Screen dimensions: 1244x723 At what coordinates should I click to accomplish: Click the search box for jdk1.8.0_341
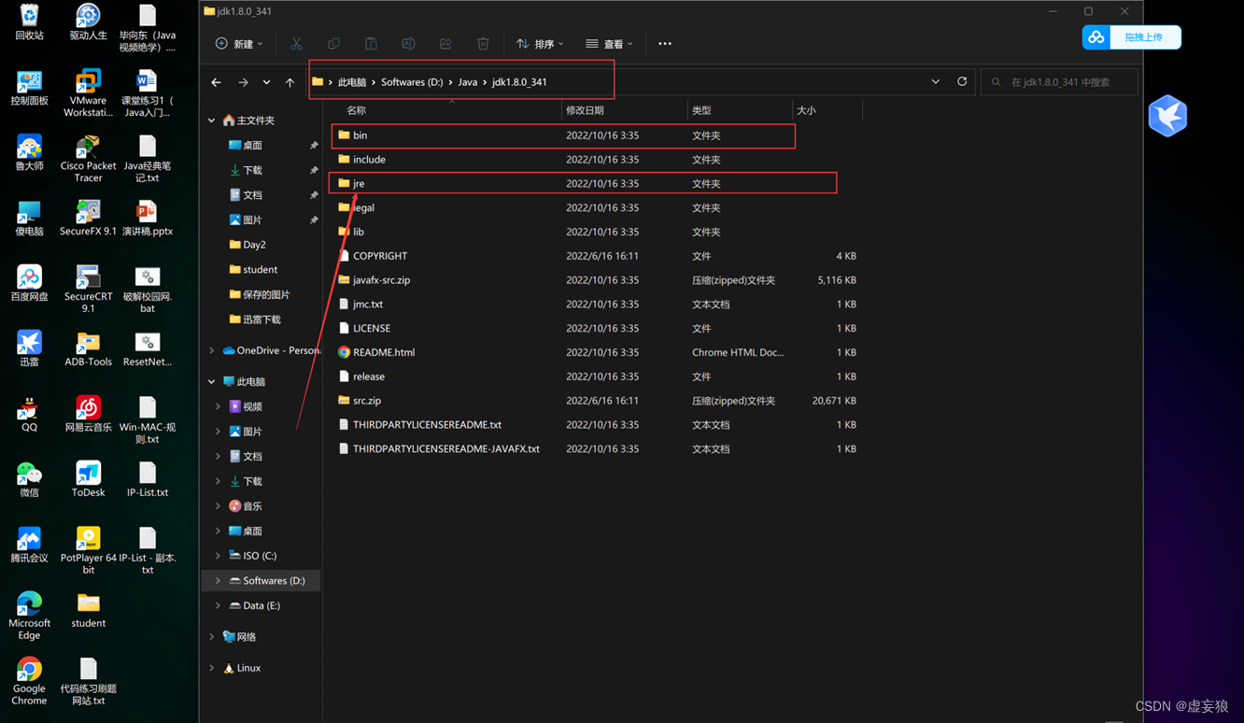coord(1058,81)
